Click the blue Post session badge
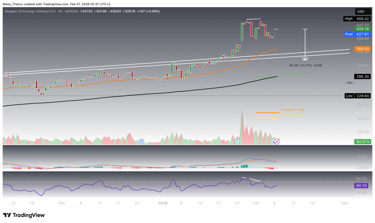The width and height of the screenshot is (375, 223). [x=348, y=34]
